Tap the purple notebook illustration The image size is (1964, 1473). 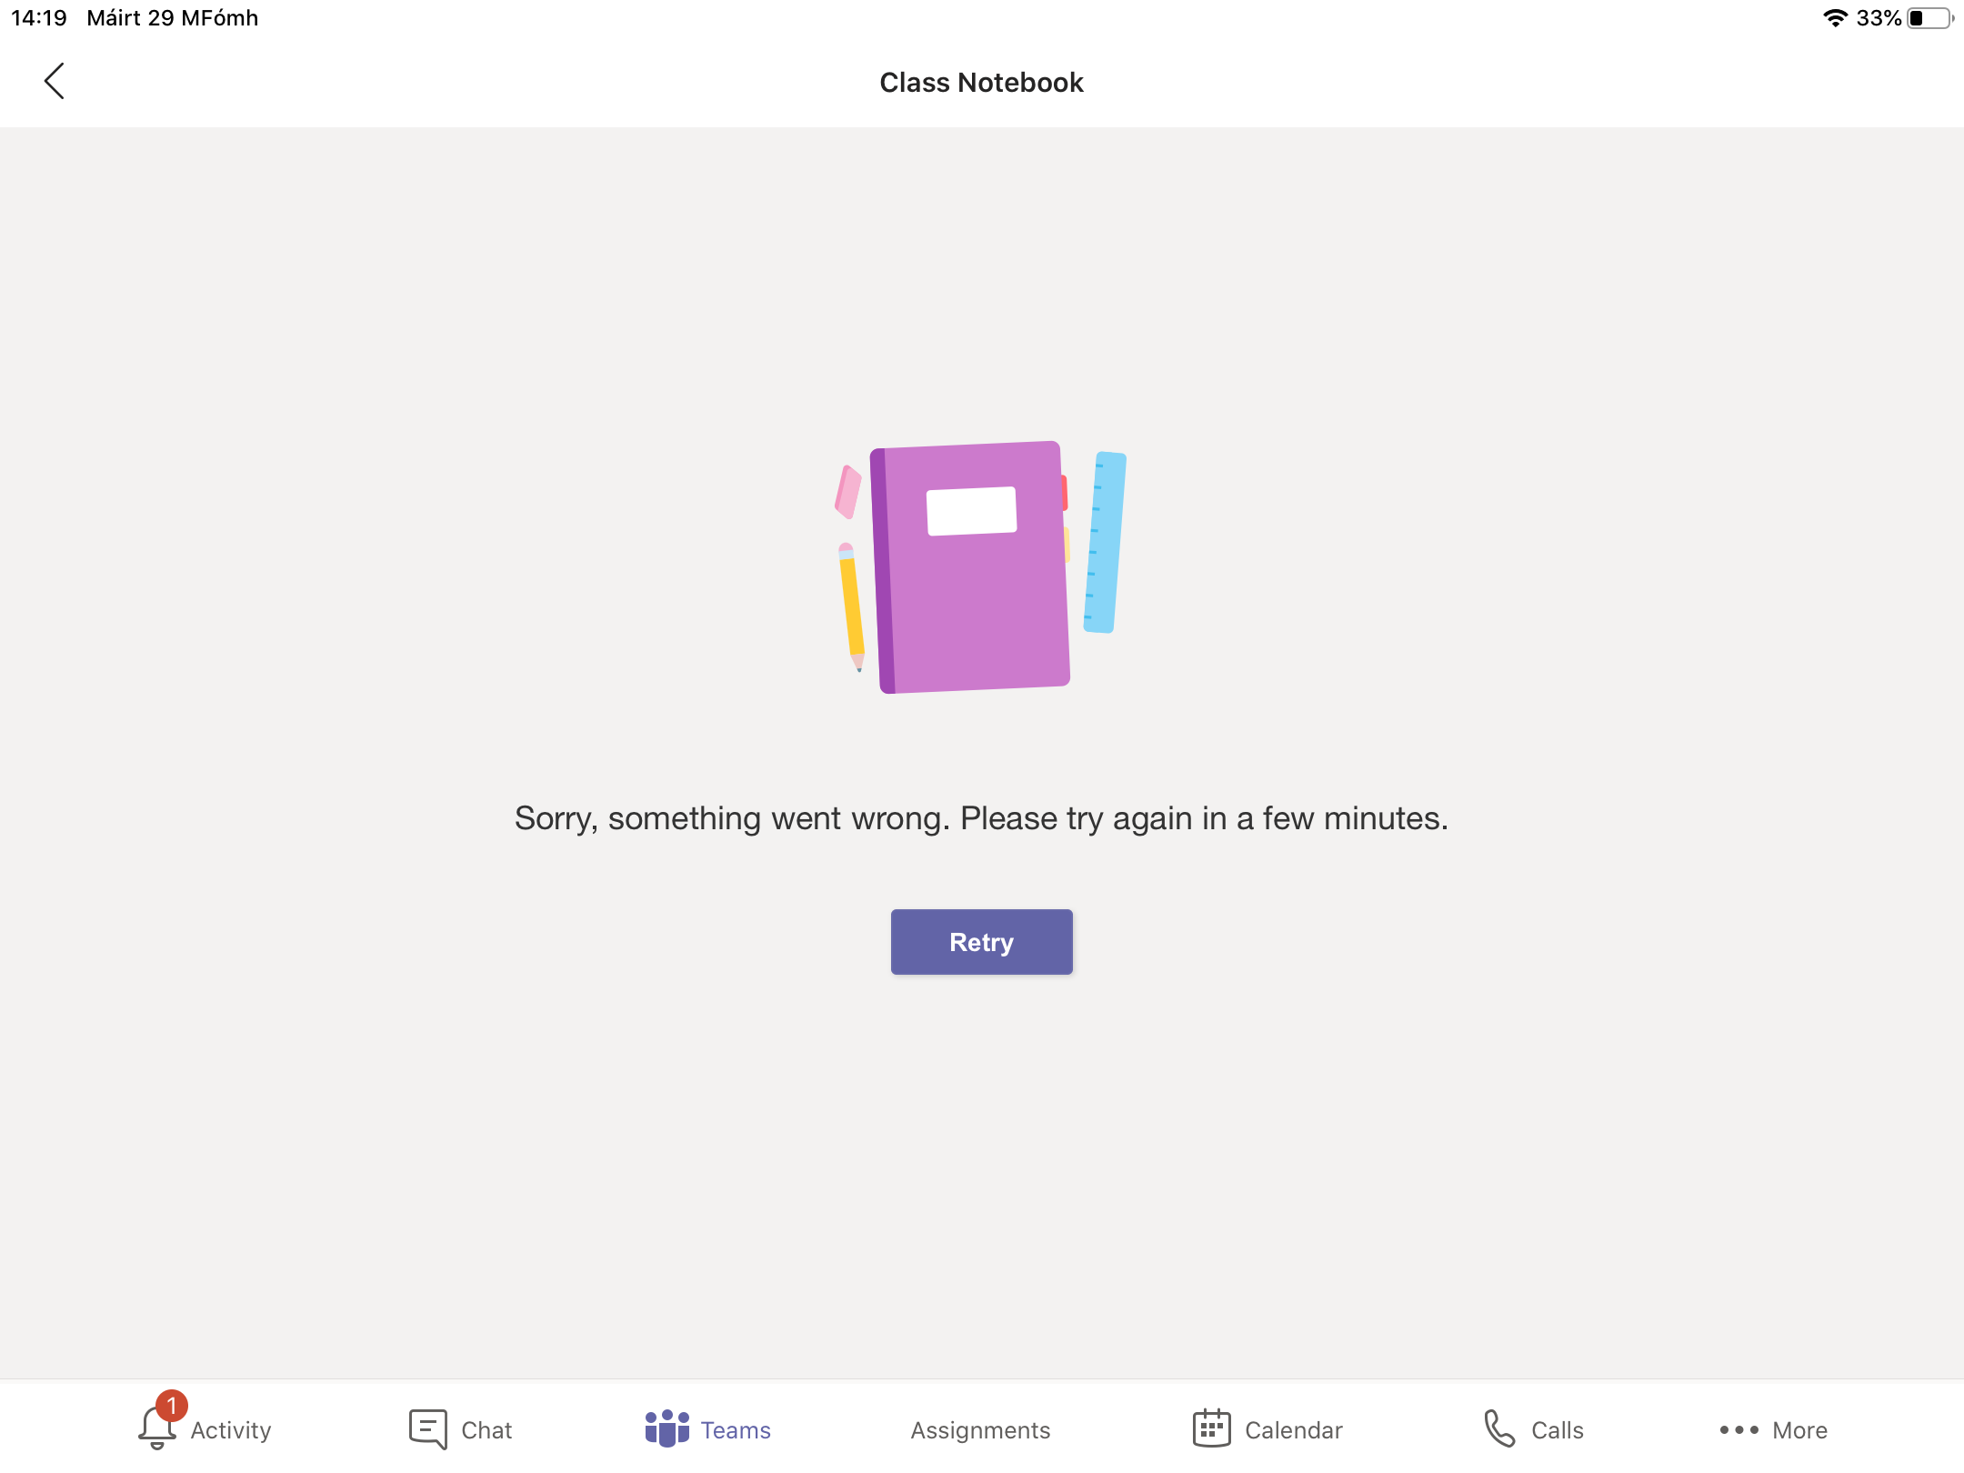pos(971,567)
